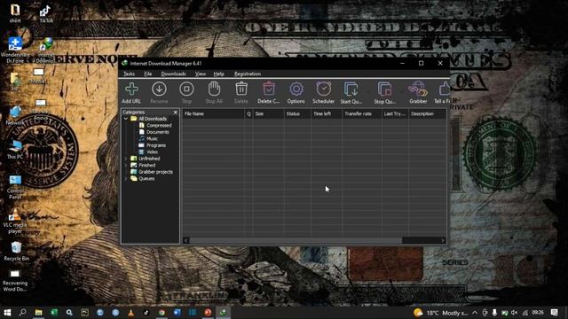Screen dimensions: 568x319
Task: Expand the Unfinished category
Action: [126, 159]
